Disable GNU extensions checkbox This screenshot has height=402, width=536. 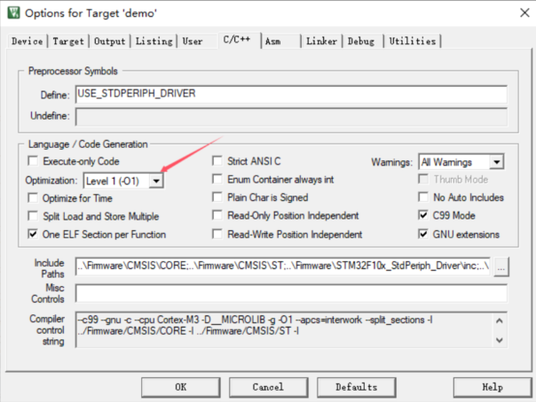(x=423, y=235)
